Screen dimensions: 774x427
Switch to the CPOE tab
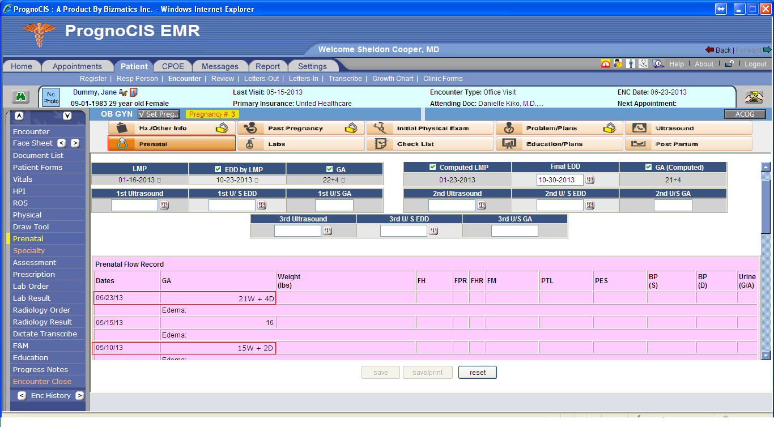tap(173, 66)
